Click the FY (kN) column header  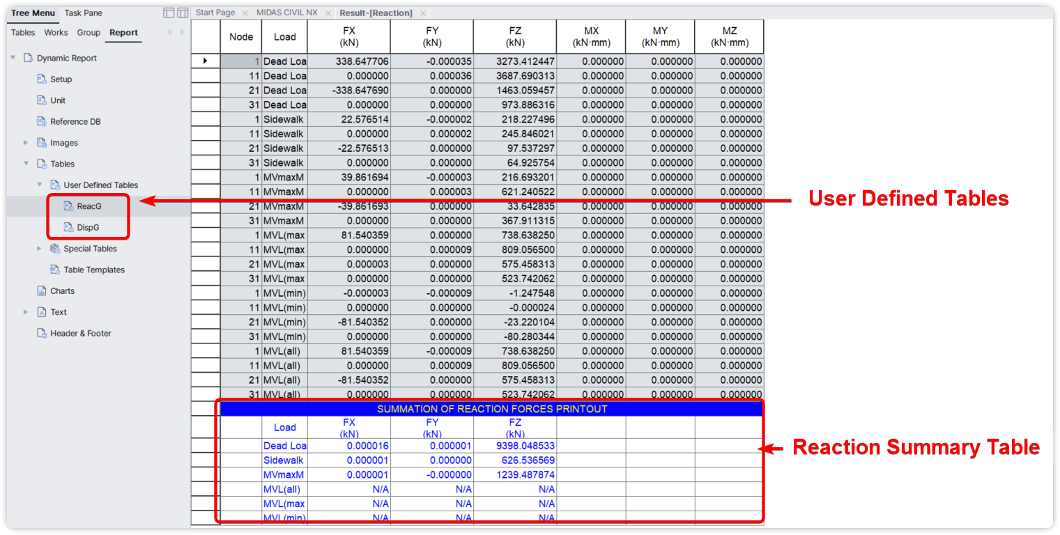[432, 37]
